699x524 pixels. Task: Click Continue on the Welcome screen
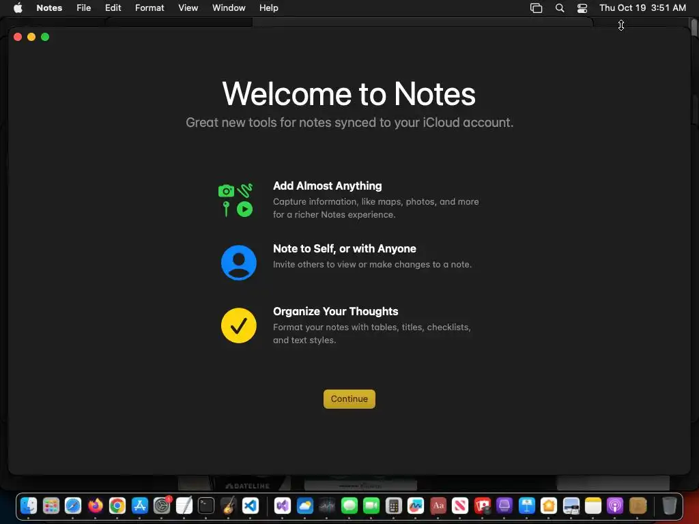click(x=349, y=398)
